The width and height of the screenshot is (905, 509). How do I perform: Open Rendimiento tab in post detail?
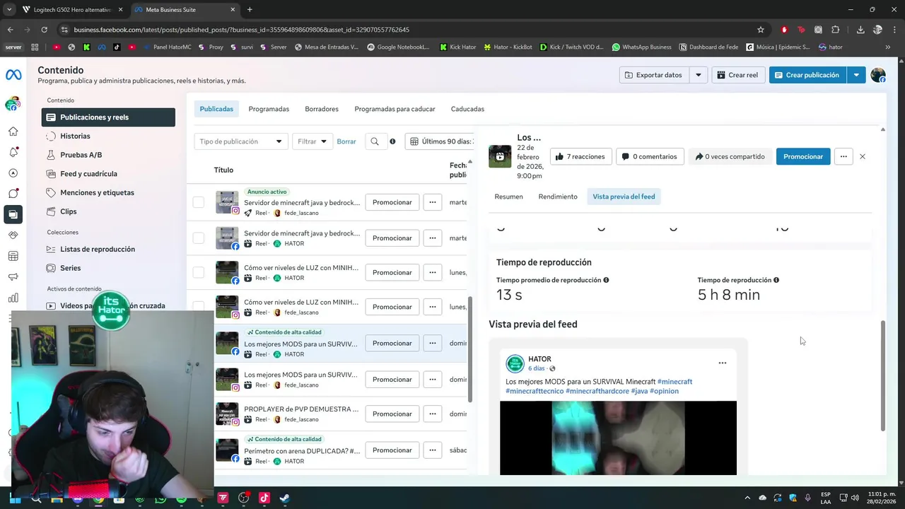tap(558, 197)
